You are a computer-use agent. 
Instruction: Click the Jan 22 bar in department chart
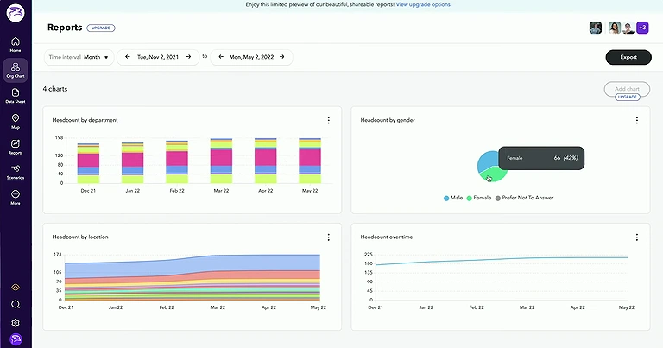pos(132,163)
